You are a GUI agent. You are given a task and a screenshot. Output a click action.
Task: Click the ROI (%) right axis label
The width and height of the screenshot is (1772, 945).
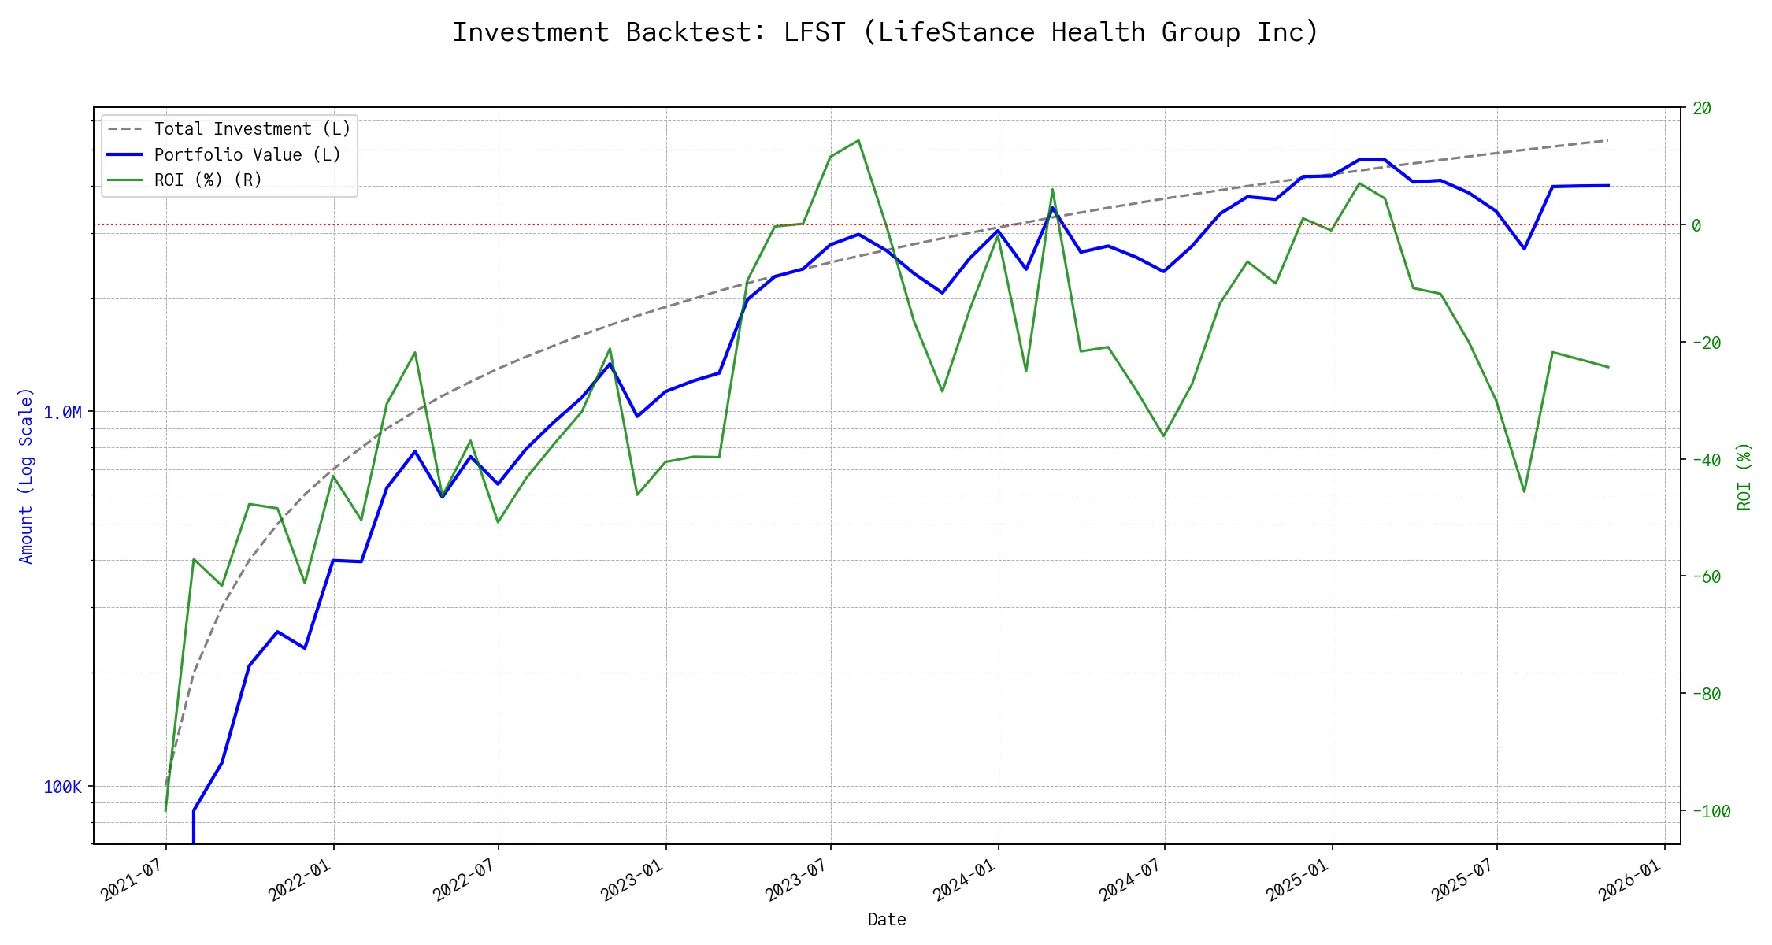point(1744,476)
